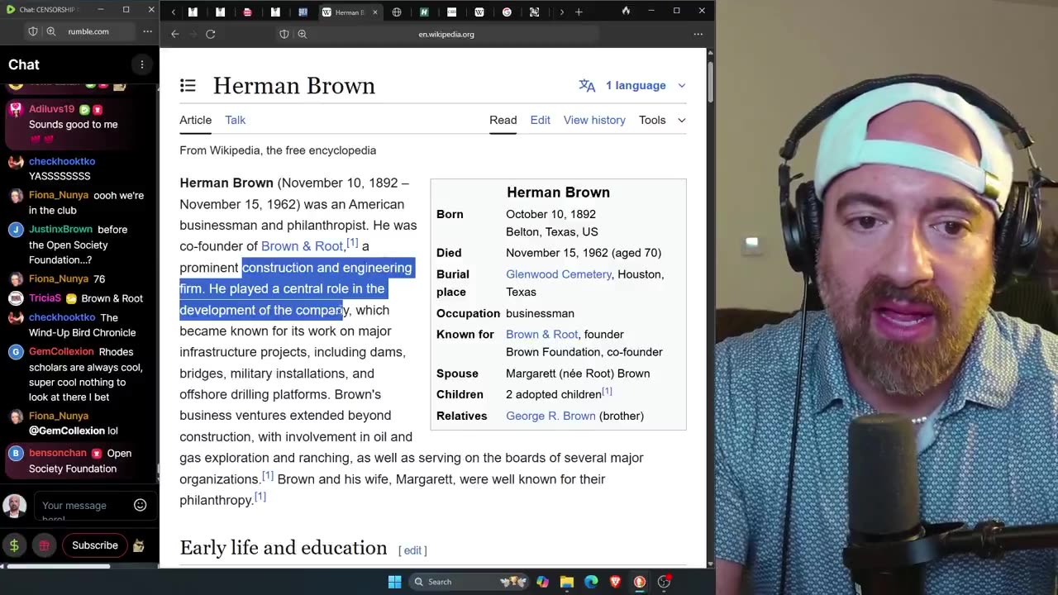Select the Article tab
Image resolution: width=1058 pixels, height=595 pixels.
click(196, 120)
